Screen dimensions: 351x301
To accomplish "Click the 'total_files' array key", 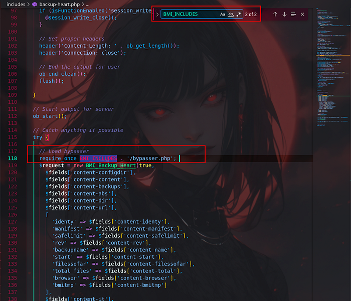I will pyautogui.click(x=72, y=271).
